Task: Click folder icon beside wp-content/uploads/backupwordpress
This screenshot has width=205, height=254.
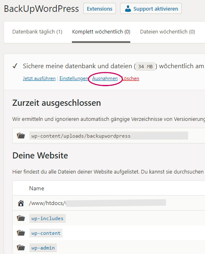Action: tap(21, 136)
